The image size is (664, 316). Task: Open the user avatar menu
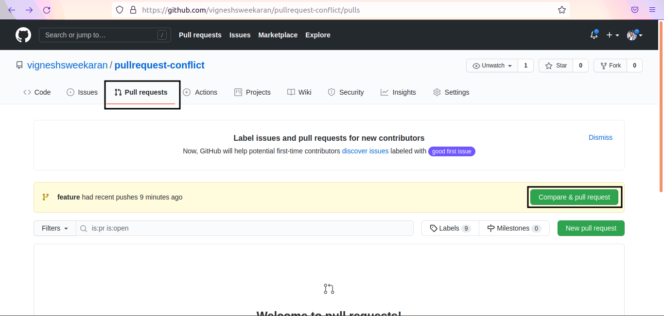634,35
